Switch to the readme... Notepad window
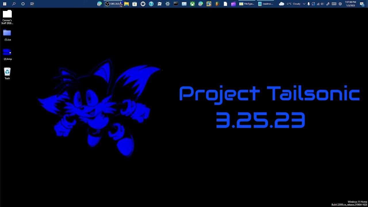368x207 pixels. [266, 4]
